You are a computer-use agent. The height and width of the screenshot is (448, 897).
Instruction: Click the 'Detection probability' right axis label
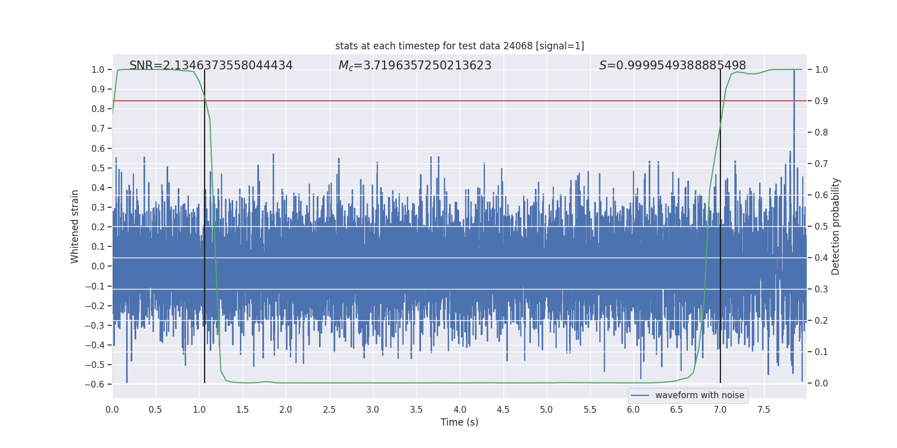[836, 227]
